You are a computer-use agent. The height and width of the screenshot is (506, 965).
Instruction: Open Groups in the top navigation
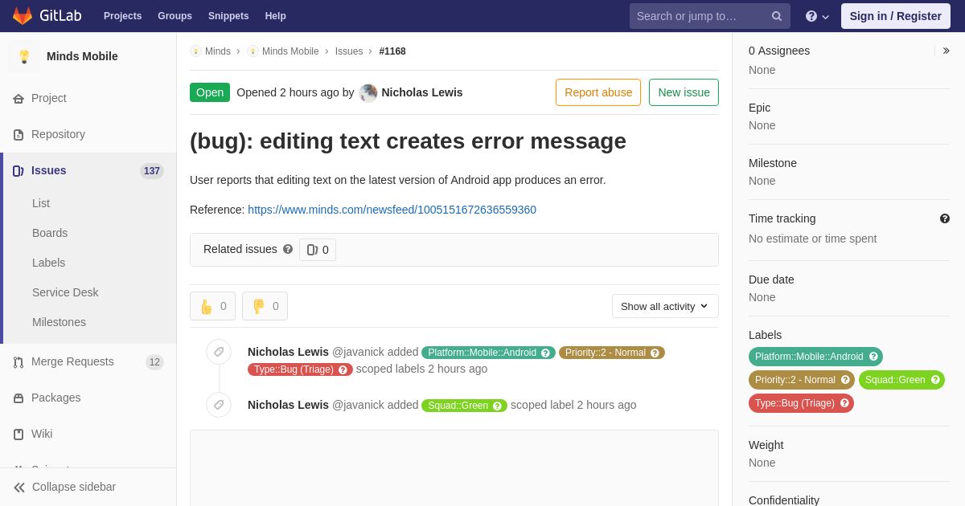tap(175, 16)
